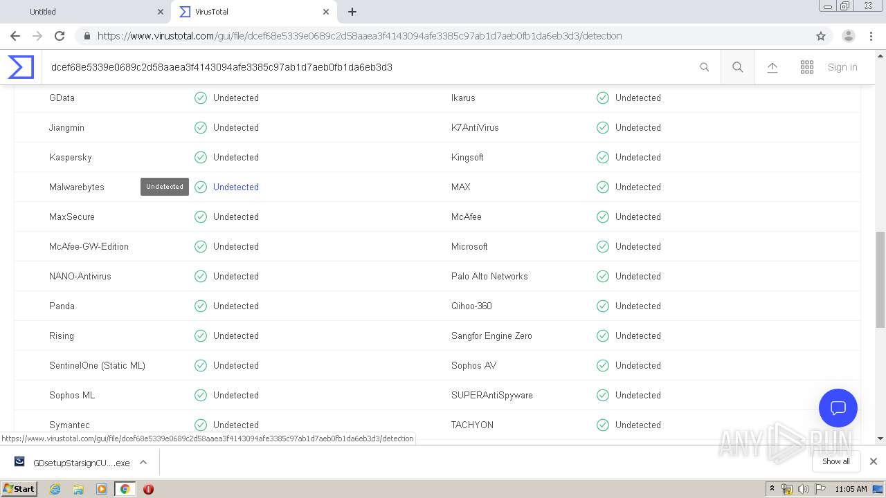This screenshot has width=886, height=498.
Task: Click the upload file icon
Action: [x=772, y=67]
